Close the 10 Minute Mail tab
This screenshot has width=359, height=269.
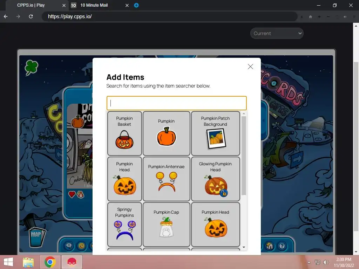tap(127, 5)
